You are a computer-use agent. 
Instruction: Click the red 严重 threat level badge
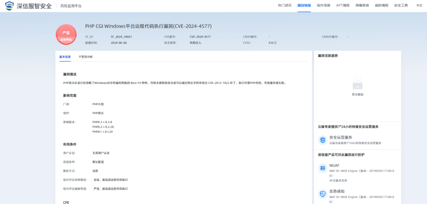[66, 34]
